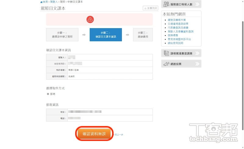Open the 駕照 breadcrumb link
This screenshot has height=149, width=244.
63,2
